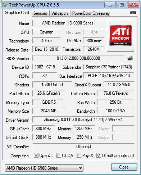
Task: Click the ATI Radeon Graphics logo
Action: (x=120, y=36)
